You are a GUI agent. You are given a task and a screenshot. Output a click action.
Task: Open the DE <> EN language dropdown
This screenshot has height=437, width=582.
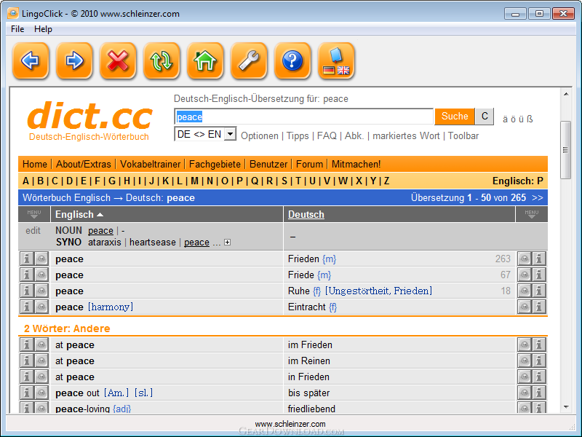(205, 134)
